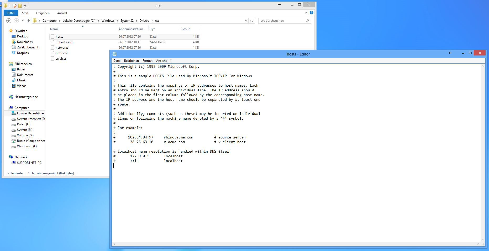The image size is (489, 251).
Task: Click the 'etc durchsuchen' search field
Action: pyautogui.click(x=282, y=21)
